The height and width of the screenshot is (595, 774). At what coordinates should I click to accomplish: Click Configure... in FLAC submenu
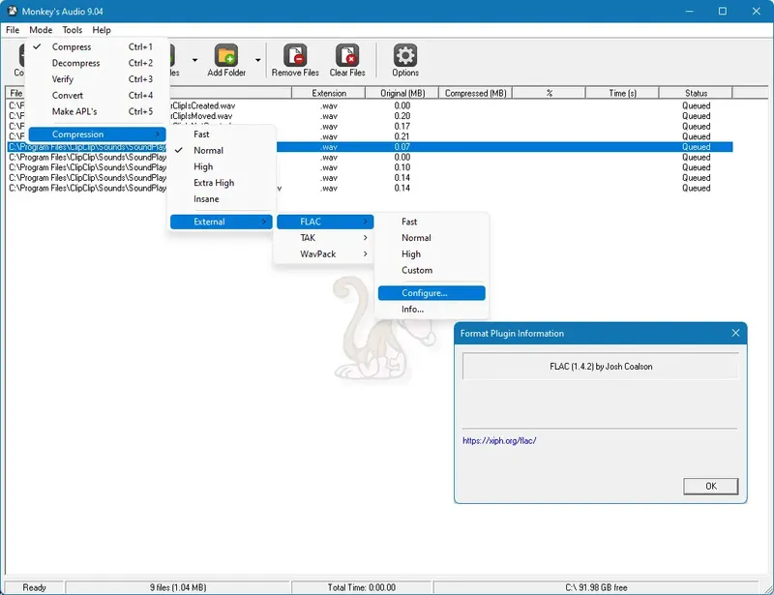pyautogui.click(x=432, y=293)
